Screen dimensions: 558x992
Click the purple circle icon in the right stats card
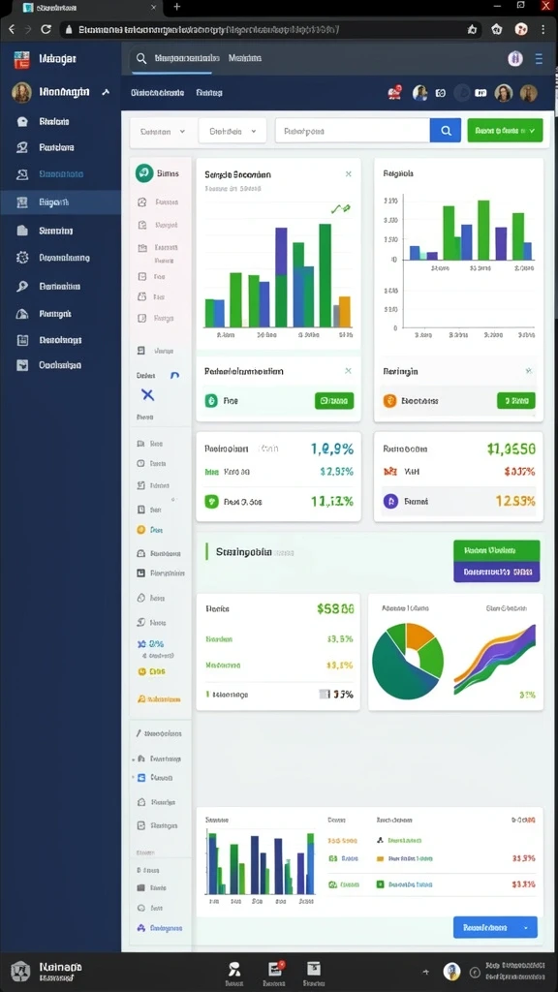[391, 501]
